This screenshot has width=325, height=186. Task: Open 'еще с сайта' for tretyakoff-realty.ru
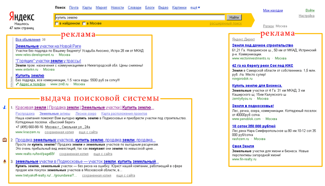tap(126, 176)
